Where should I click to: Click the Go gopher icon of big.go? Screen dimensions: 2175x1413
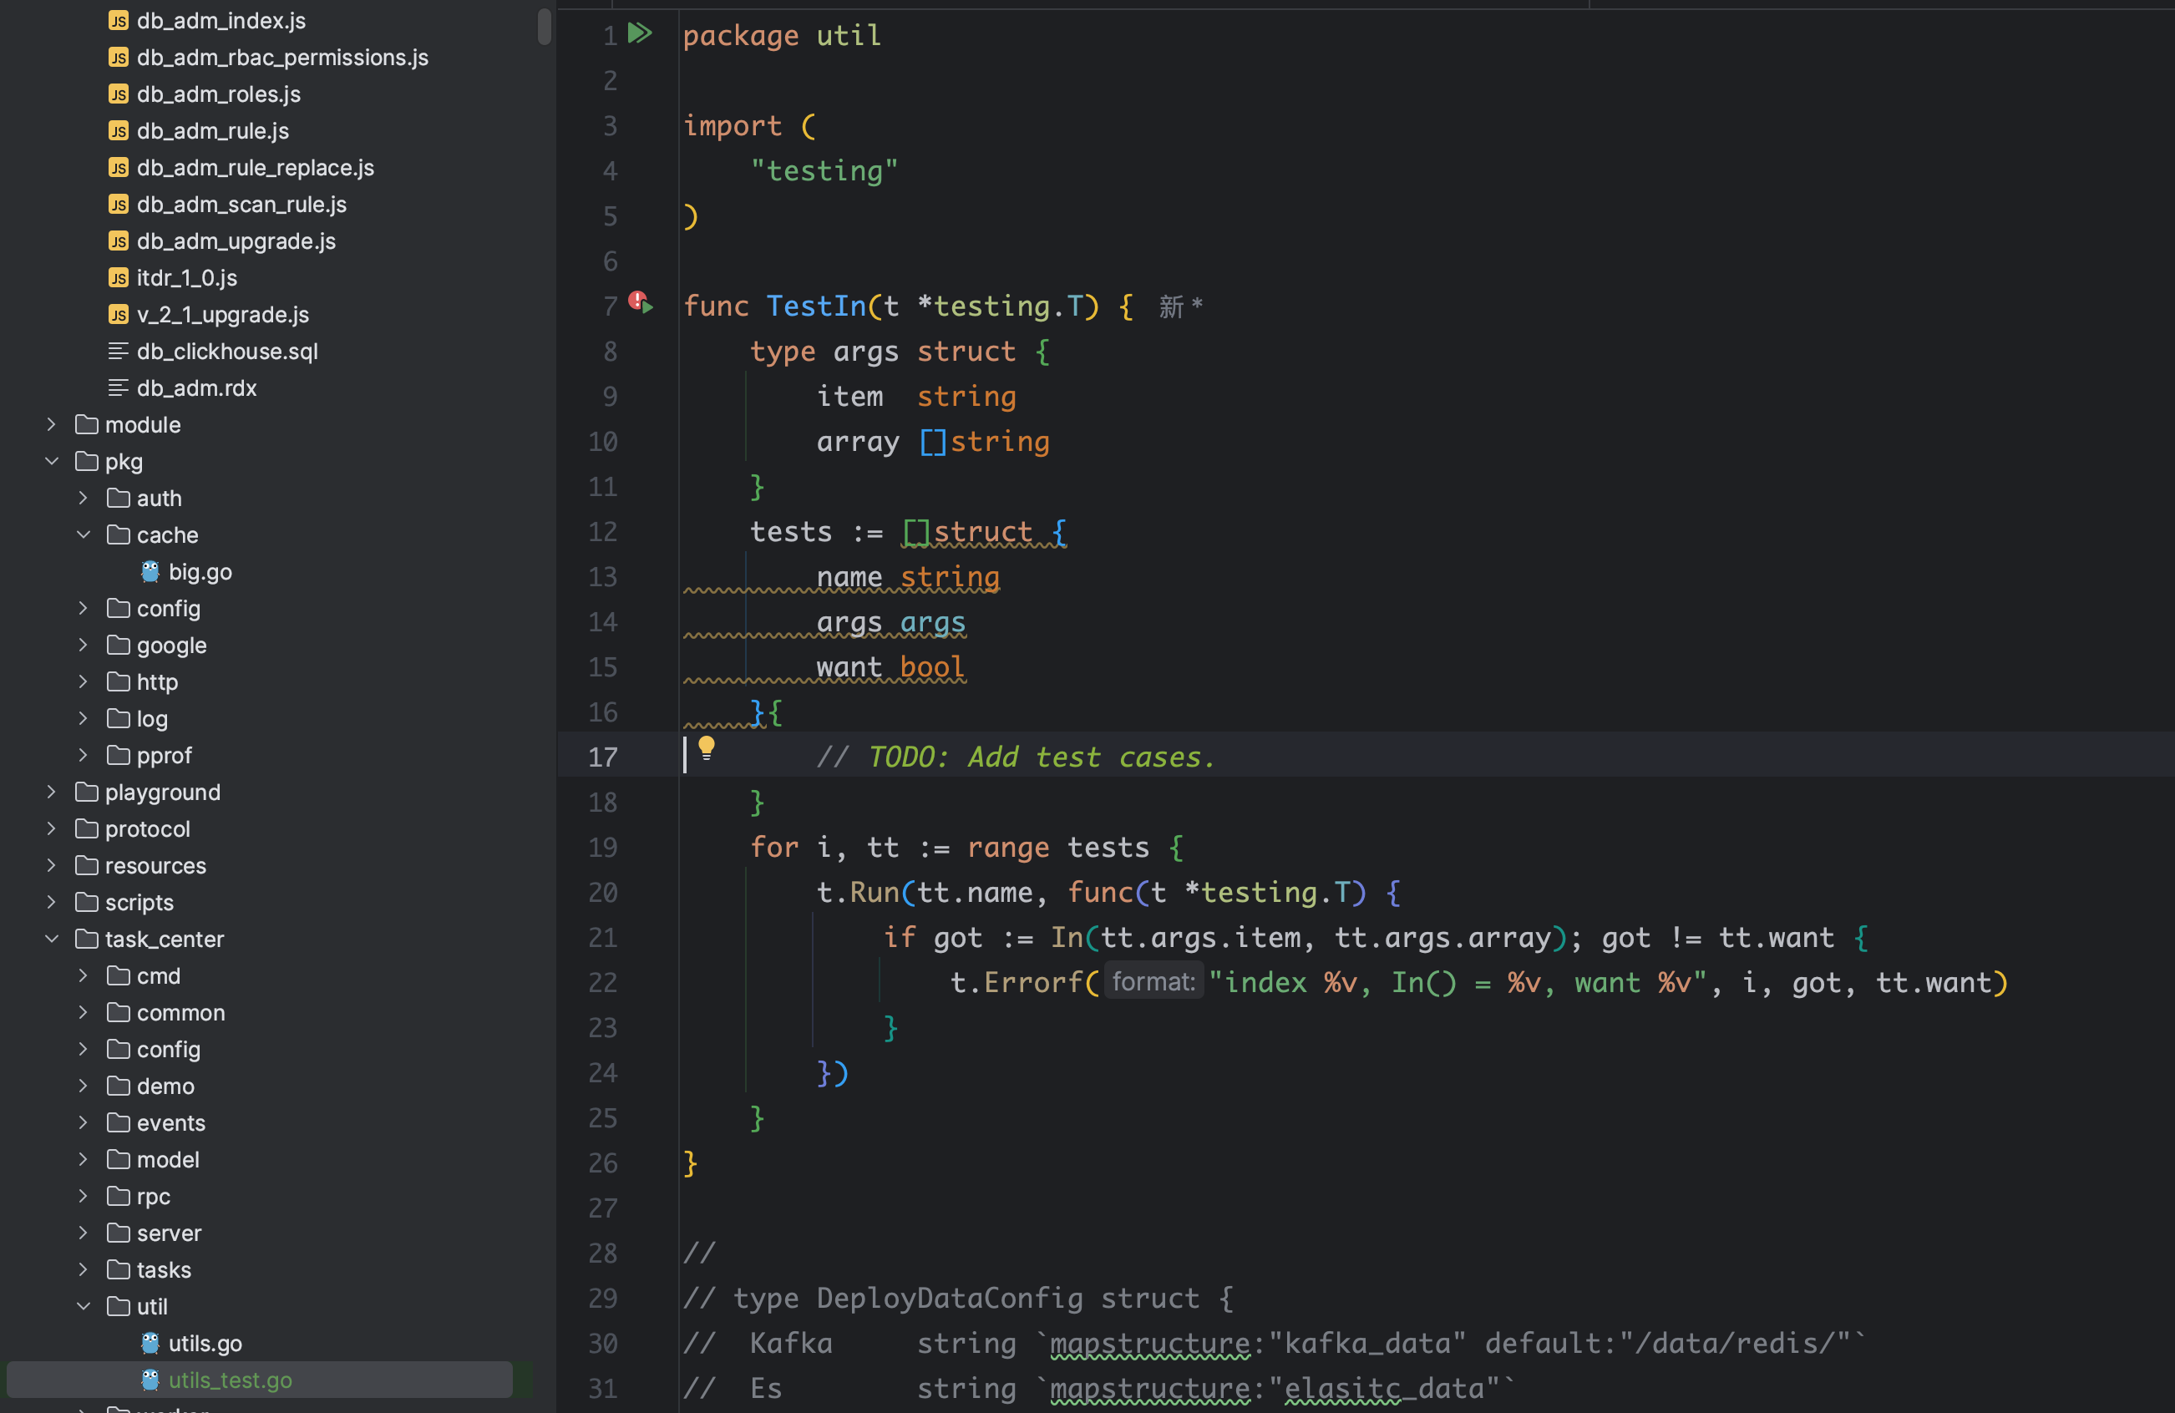point(150,571)
